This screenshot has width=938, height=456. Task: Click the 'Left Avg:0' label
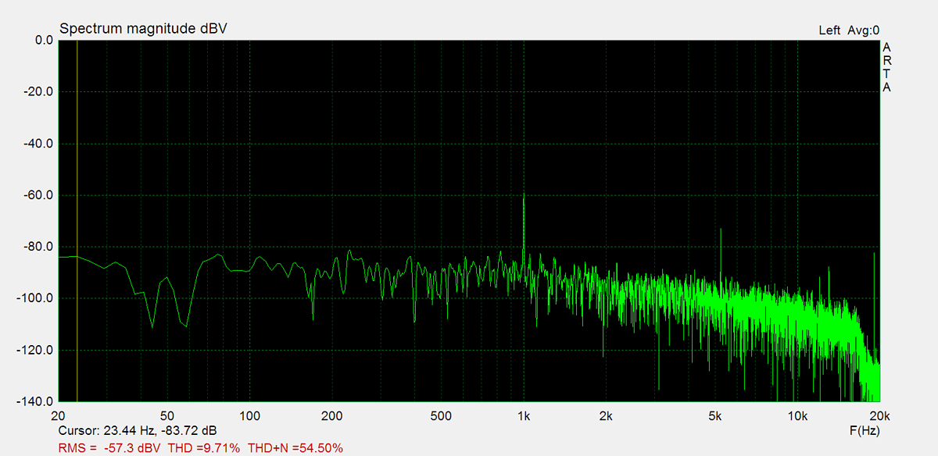pos(849,30)
